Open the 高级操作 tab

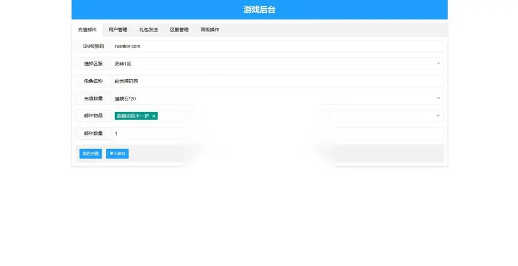coord(210,29)
